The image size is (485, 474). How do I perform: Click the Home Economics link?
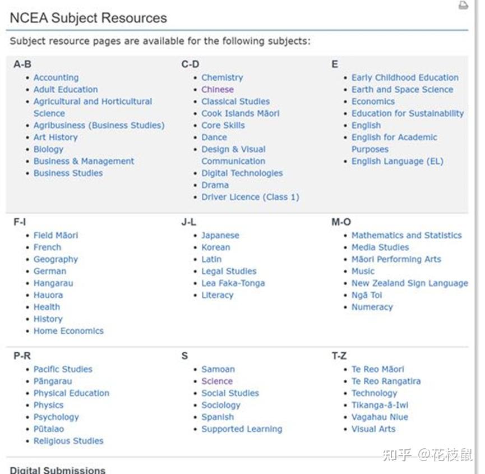[68, 331]
